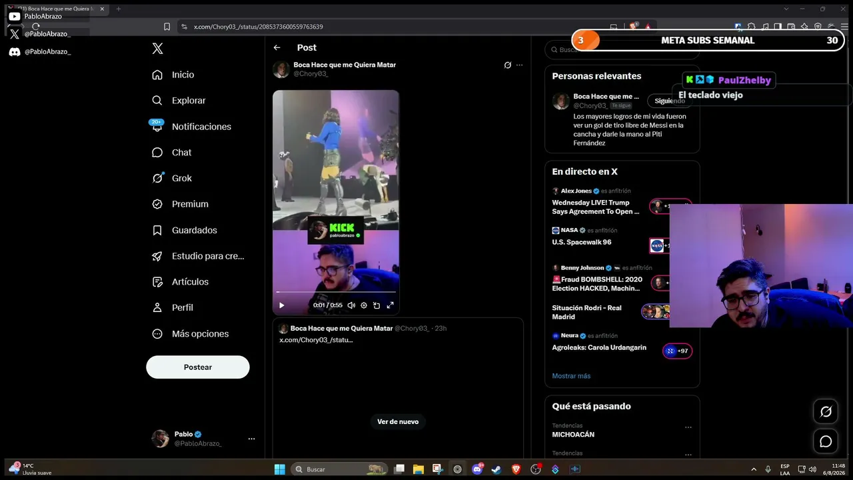Enter video fullscreen mode

point(391,305)
